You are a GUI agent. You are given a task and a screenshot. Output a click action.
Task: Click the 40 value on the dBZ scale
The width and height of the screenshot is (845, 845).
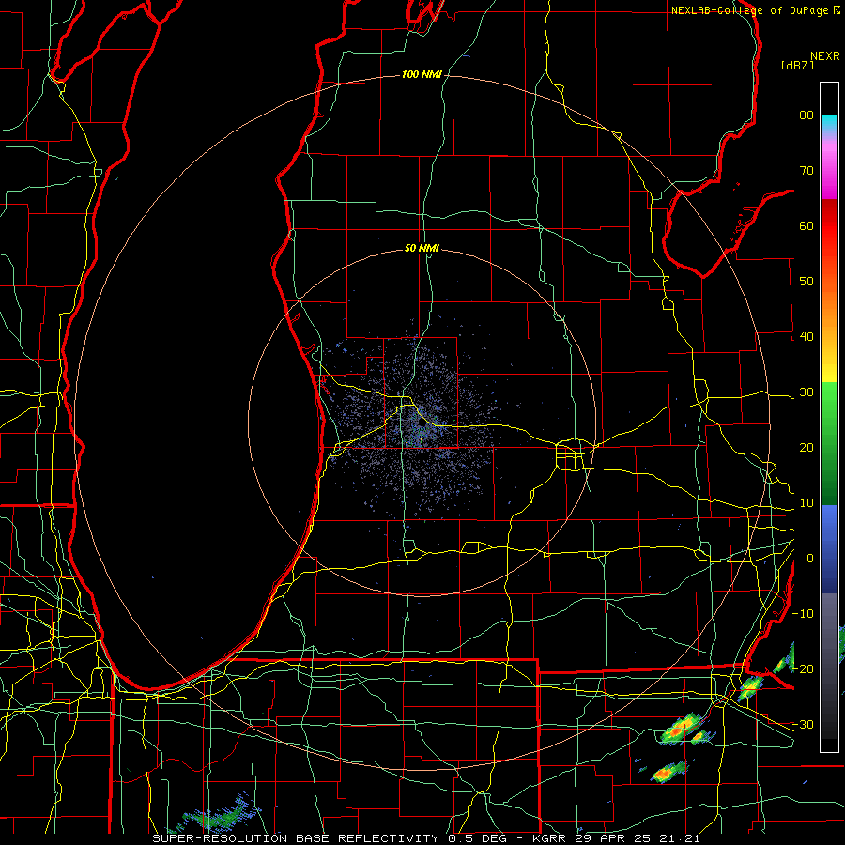click(807, 337)
